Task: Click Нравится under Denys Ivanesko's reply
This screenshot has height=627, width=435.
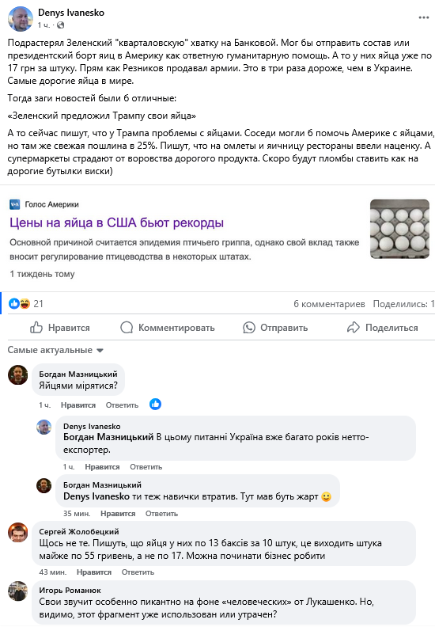Action: point(102,466)
